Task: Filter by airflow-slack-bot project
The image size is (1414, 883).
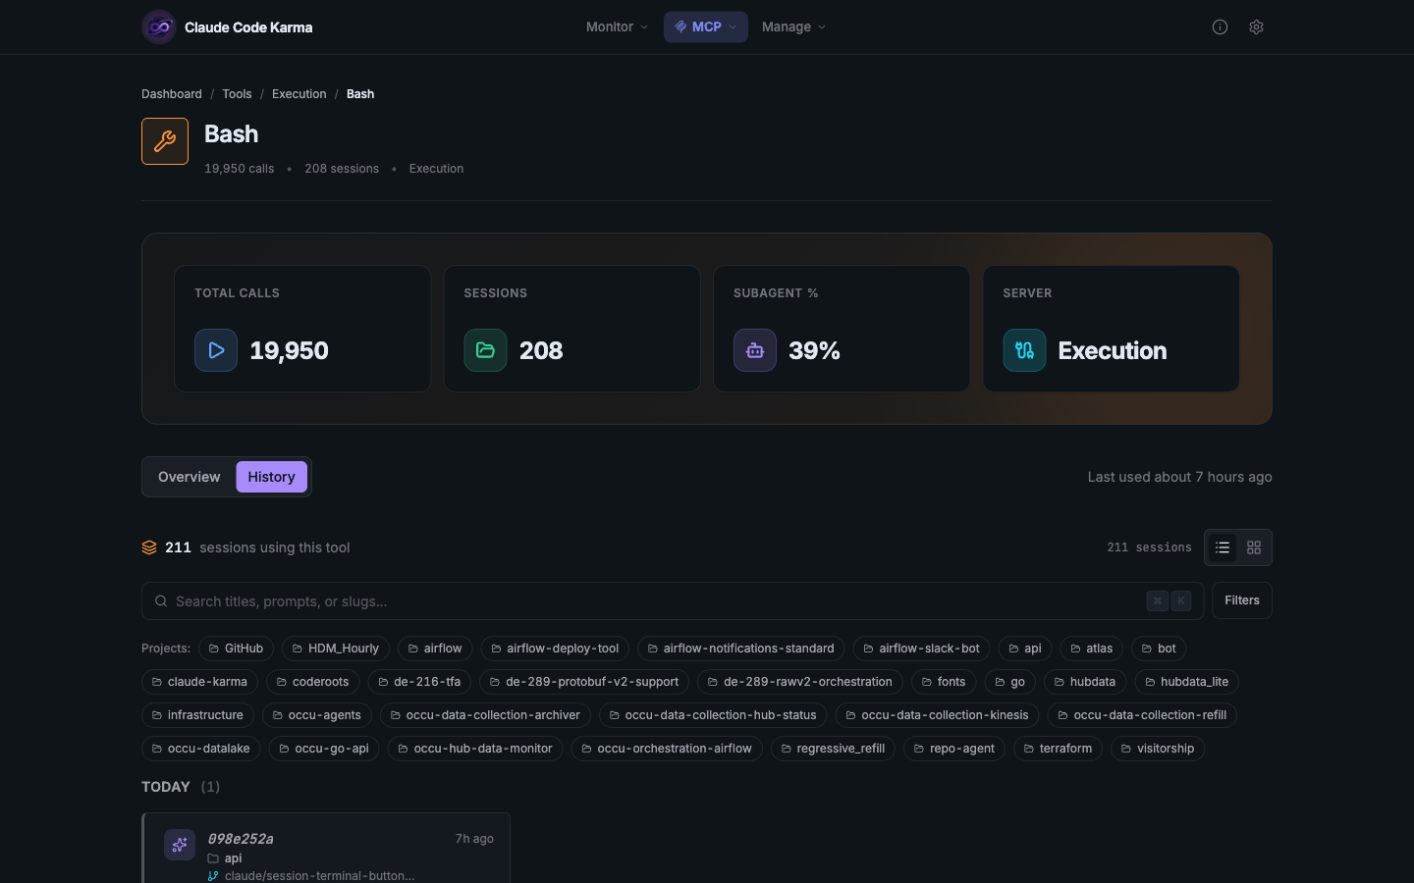Action: pyautogui.click(x=921, y=649)
